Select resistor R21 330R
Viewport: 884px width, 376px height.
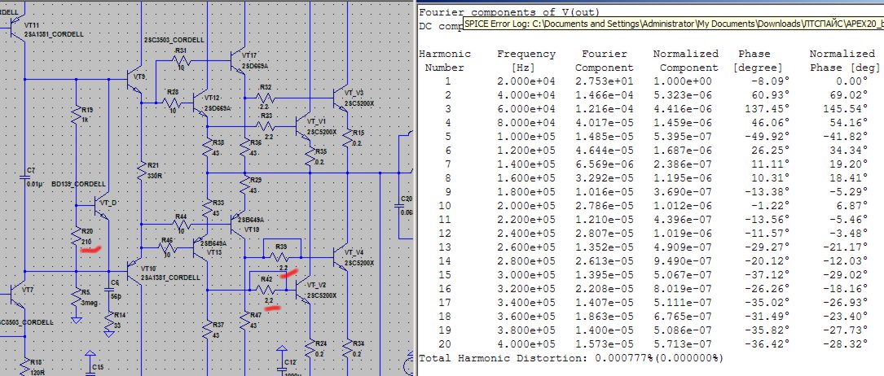pyautogui.click(x=142, y=172)
